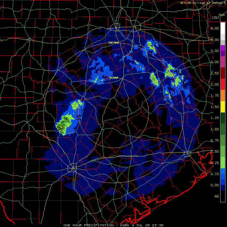This screenshot has height=227, width=227.
Task: Pick the black ND swatch at legend bottom
Action: pyautogui.click(x=223, y=196)
